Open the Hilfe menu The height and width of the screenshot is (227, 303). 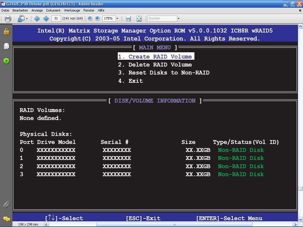coord(101,10)
